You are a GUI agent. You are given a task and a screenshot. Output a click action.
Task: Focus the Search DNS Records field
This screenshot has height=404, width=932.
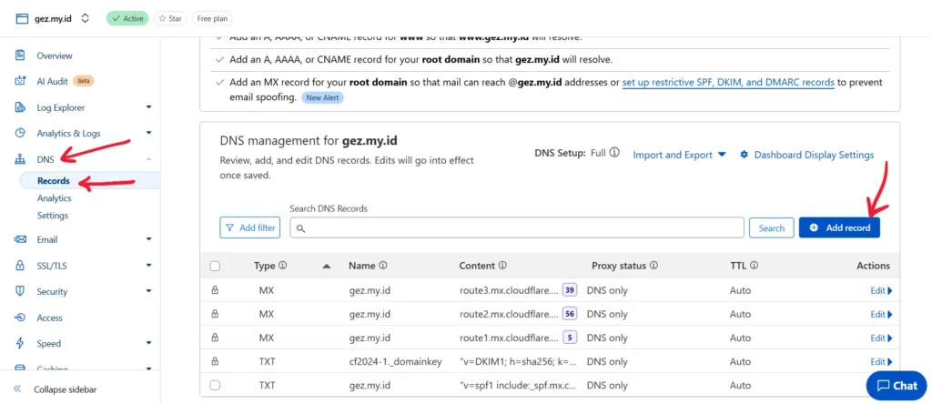coord(517,227)
